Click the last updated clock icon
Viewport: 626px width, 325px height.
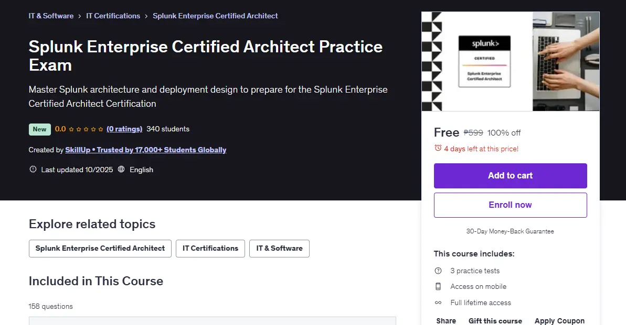(33, 169)
